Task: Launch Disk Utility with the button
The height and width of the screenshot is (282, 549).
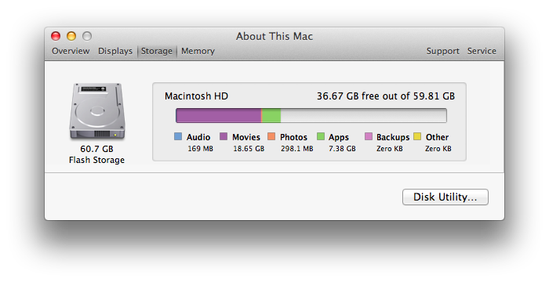Action: coord(445,197)
